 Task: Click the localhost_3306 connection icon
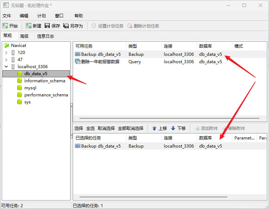click(13, 67)
